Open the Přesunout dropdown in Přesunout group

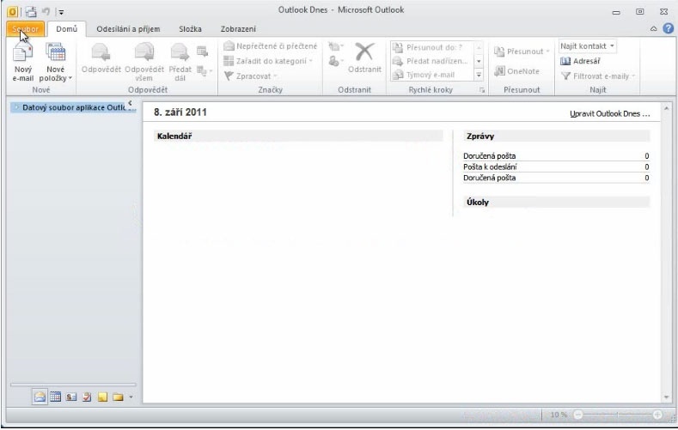tap(522, 51)
